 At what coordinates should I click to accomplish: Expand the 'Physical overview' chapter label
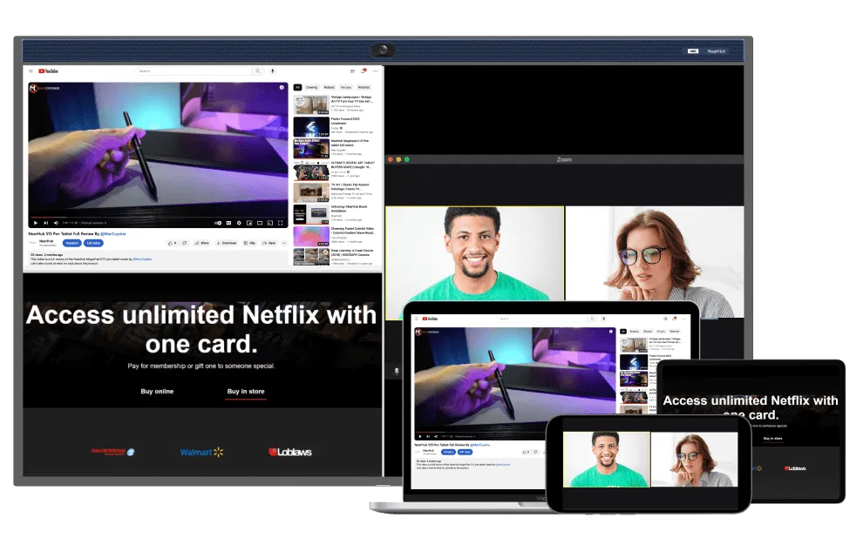[x=93, y=223]
